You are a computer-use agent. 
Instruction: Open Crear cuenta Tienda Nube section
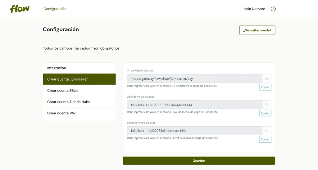[x=79, y=102]
